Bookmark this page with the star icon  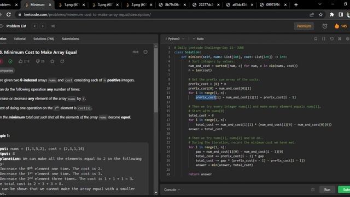click(x=321, y=15)
